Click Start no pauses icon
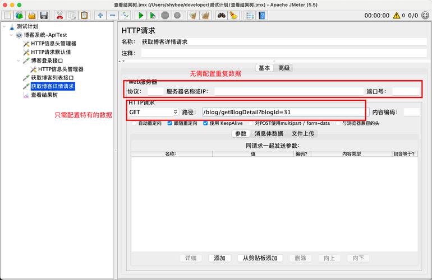This screenshot has width=432, height=280. click(153, 16)
